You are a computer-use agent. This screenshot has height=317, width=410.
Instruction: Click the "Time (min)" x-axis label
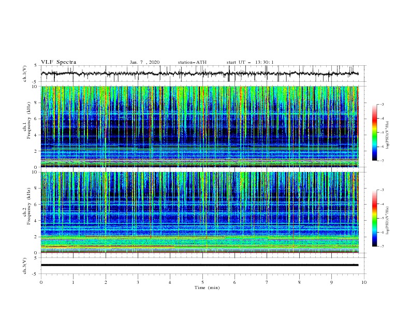(207, 287)
